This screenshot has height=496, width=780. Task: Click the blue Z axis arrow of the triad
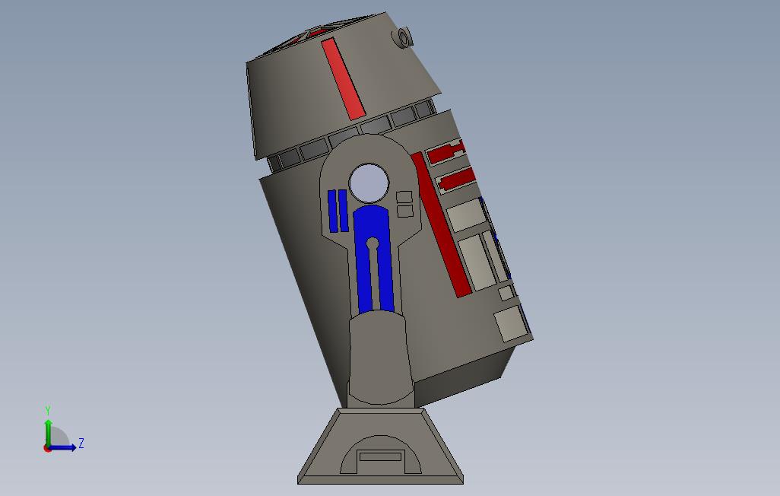[63, 447]
